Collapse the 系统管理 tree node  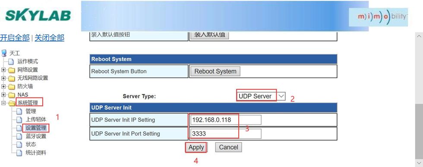[3, 103]
